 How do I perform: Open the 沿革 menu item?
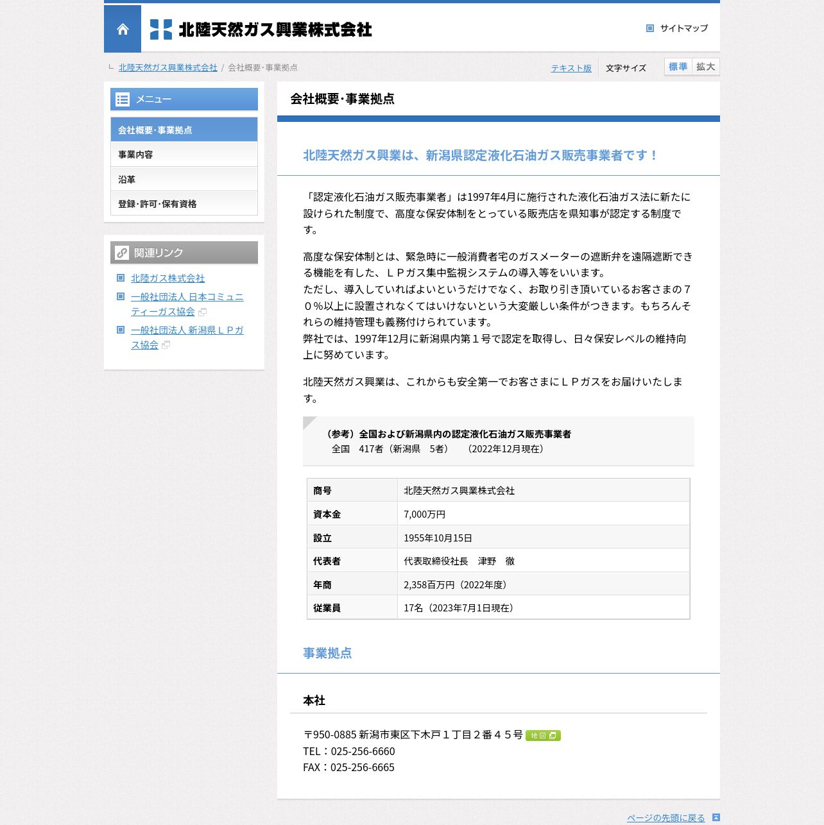184,179
